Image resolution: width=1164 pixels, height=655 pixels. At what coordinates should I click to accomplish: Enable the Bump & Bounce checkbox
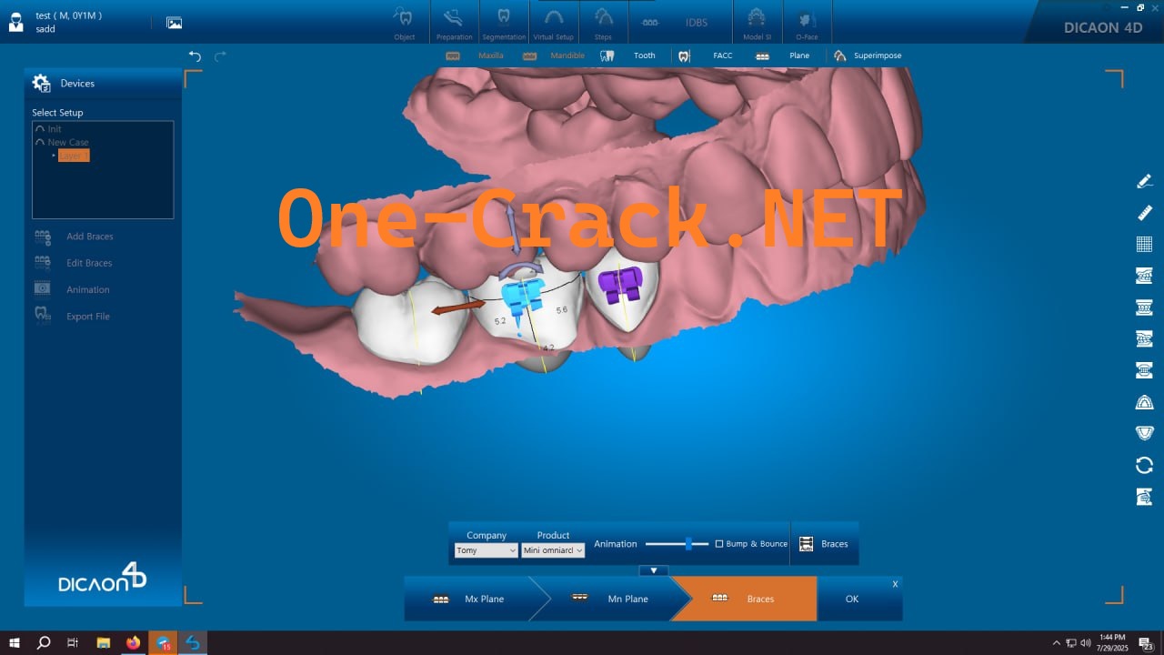pos(717,543)
